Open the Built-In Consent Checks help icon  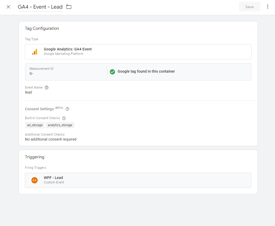(x=64, y=118)
